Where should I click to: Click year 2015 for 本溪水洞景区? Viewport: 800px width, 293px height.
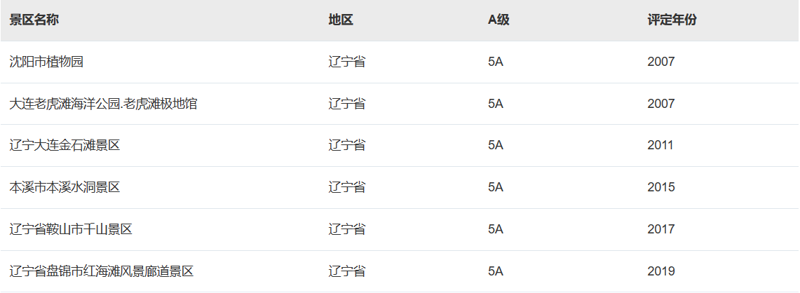(x=661, y=187)
